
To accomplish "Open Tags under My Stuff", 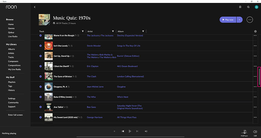I will point(10,86).
